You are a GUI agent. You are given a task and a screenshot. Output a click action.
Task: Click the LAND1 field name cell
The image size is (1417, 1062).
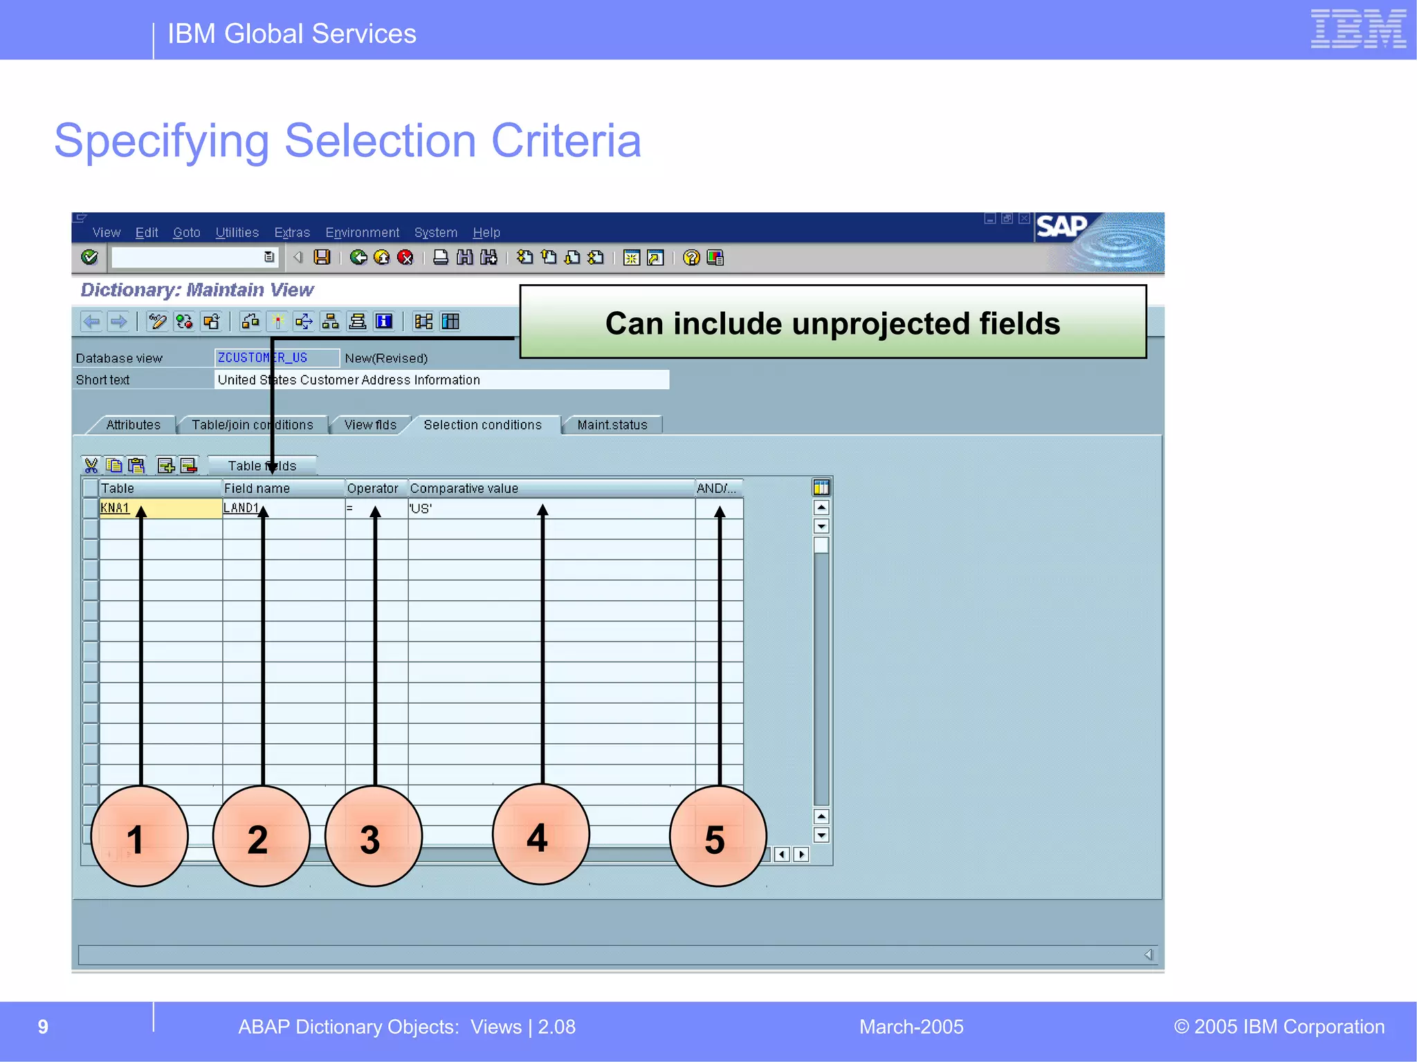point(284,508)
